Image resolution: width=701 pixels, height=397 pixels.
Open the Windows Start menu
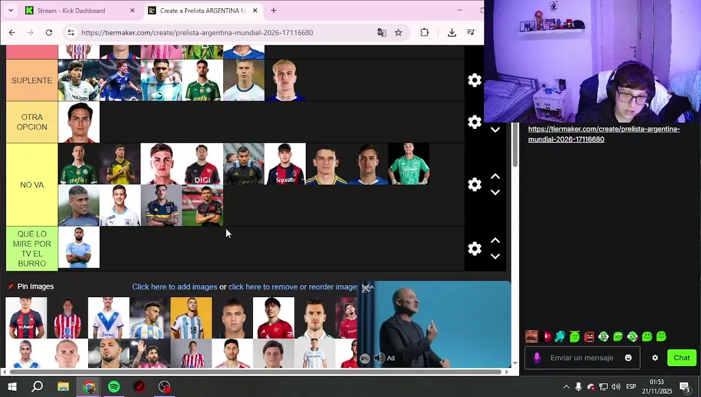[12, 387]
